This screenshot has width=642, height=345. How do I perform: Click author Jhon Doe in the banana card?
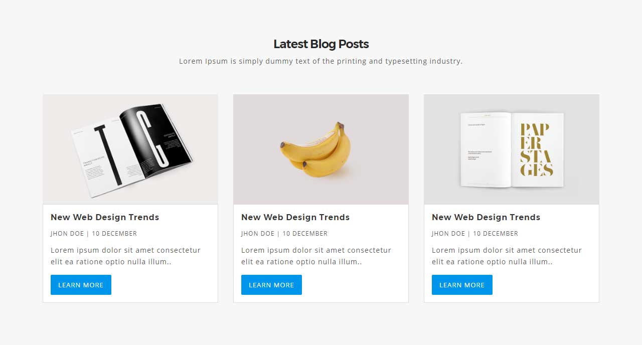coord(258,234)
